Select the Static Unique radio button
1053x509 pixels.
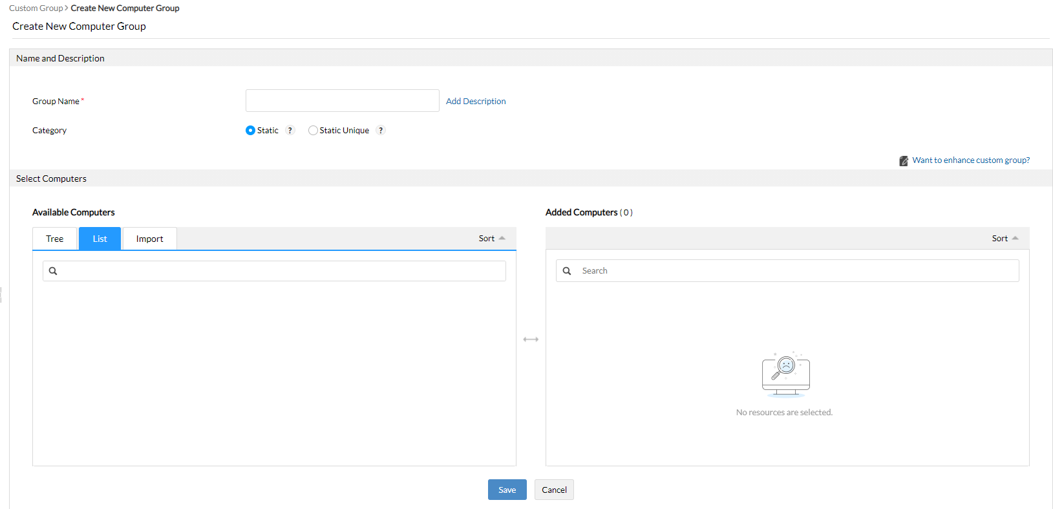pos(313,131)
